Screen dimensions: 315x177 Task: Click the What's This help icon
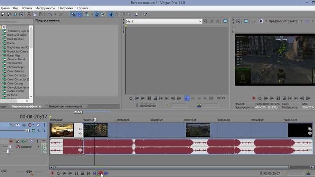tap(145, 14)
